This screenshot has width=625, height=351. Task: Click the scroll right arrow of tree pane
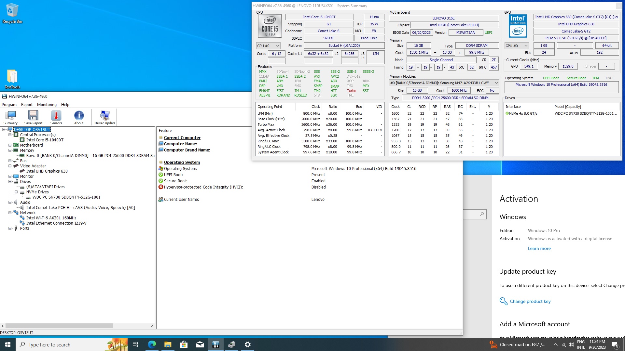[x=152, y=326]
